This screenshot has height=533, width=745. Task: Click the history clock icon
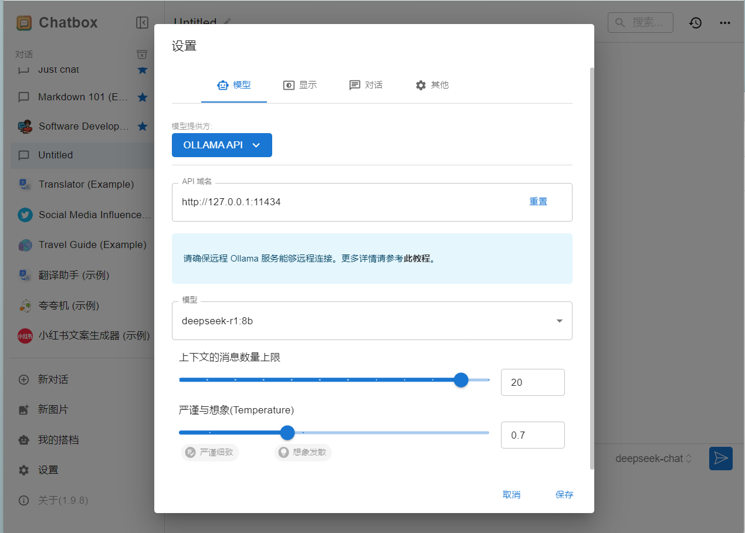pyautogui.click(x=695, y=23)
